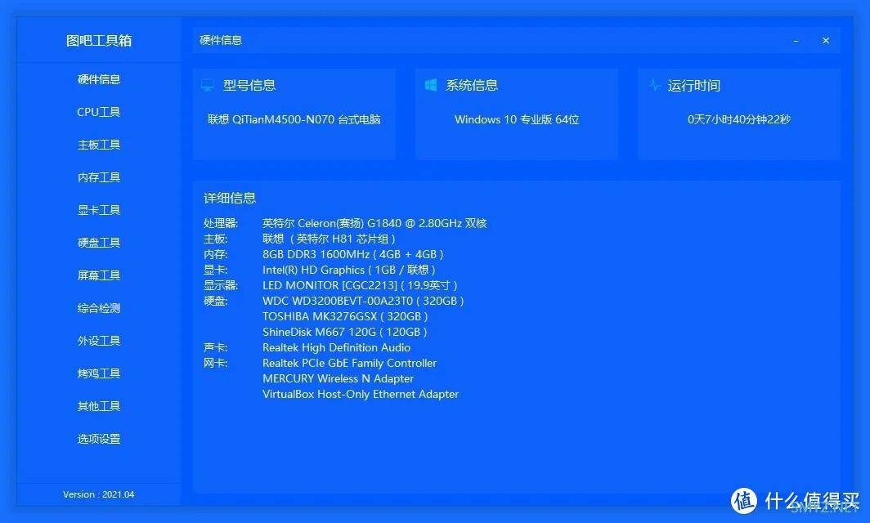Viewport: 870px width, 523px height.
Task: Click the 系统信息 card heading
Action: [x=472, y=85]
